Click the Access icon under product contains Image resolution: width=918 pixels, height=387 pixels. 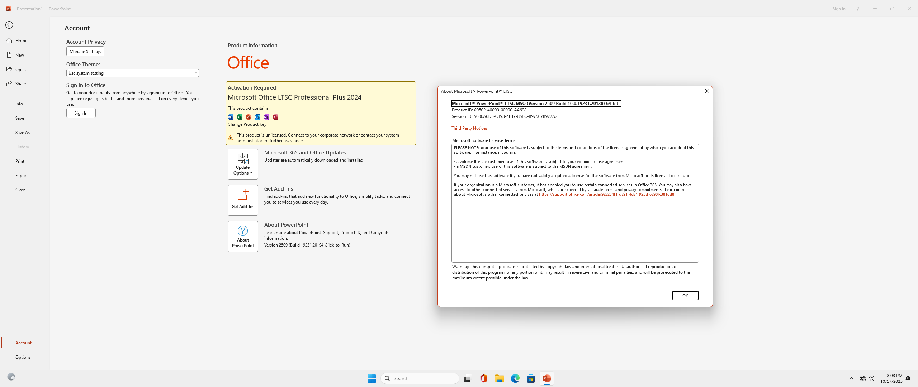click(x=275, y=117)
